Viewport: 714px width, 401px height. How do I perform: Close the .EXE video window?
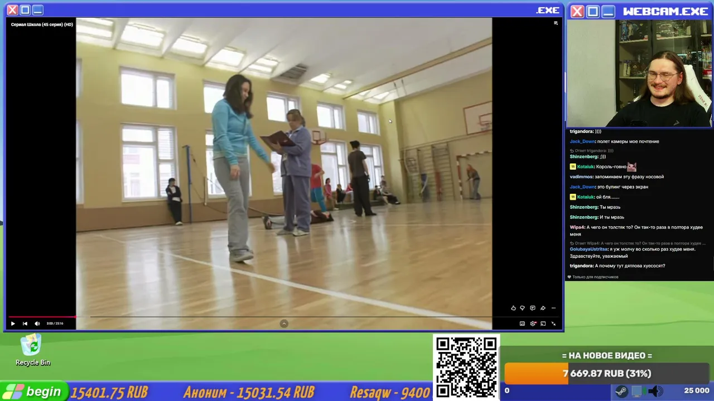point(12,10)
